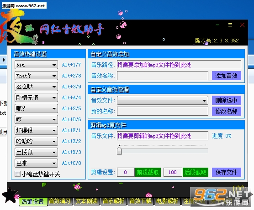Click the 添加音效 button
This screenshot has width=254, height=210.
(x=227, y=76)
